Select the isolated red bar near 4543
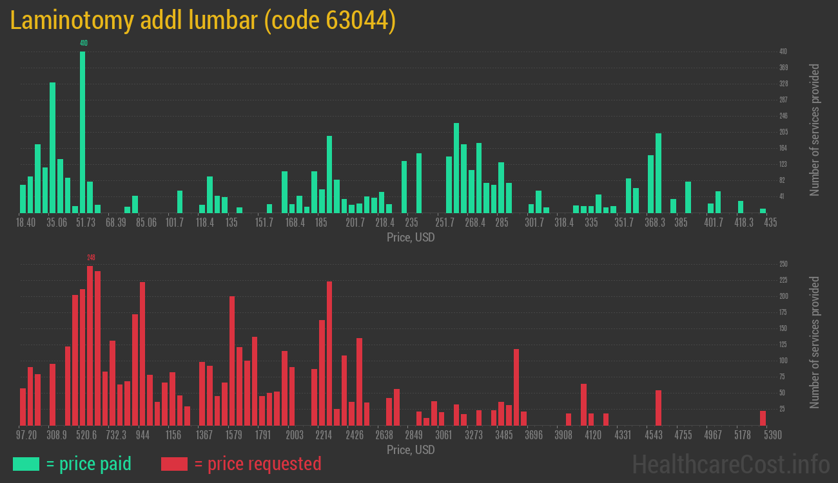 coord(658,408)
